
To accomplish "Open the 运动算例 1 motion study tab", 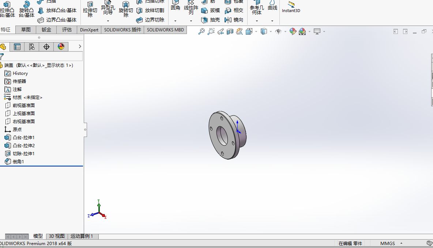I will (82, 236).
